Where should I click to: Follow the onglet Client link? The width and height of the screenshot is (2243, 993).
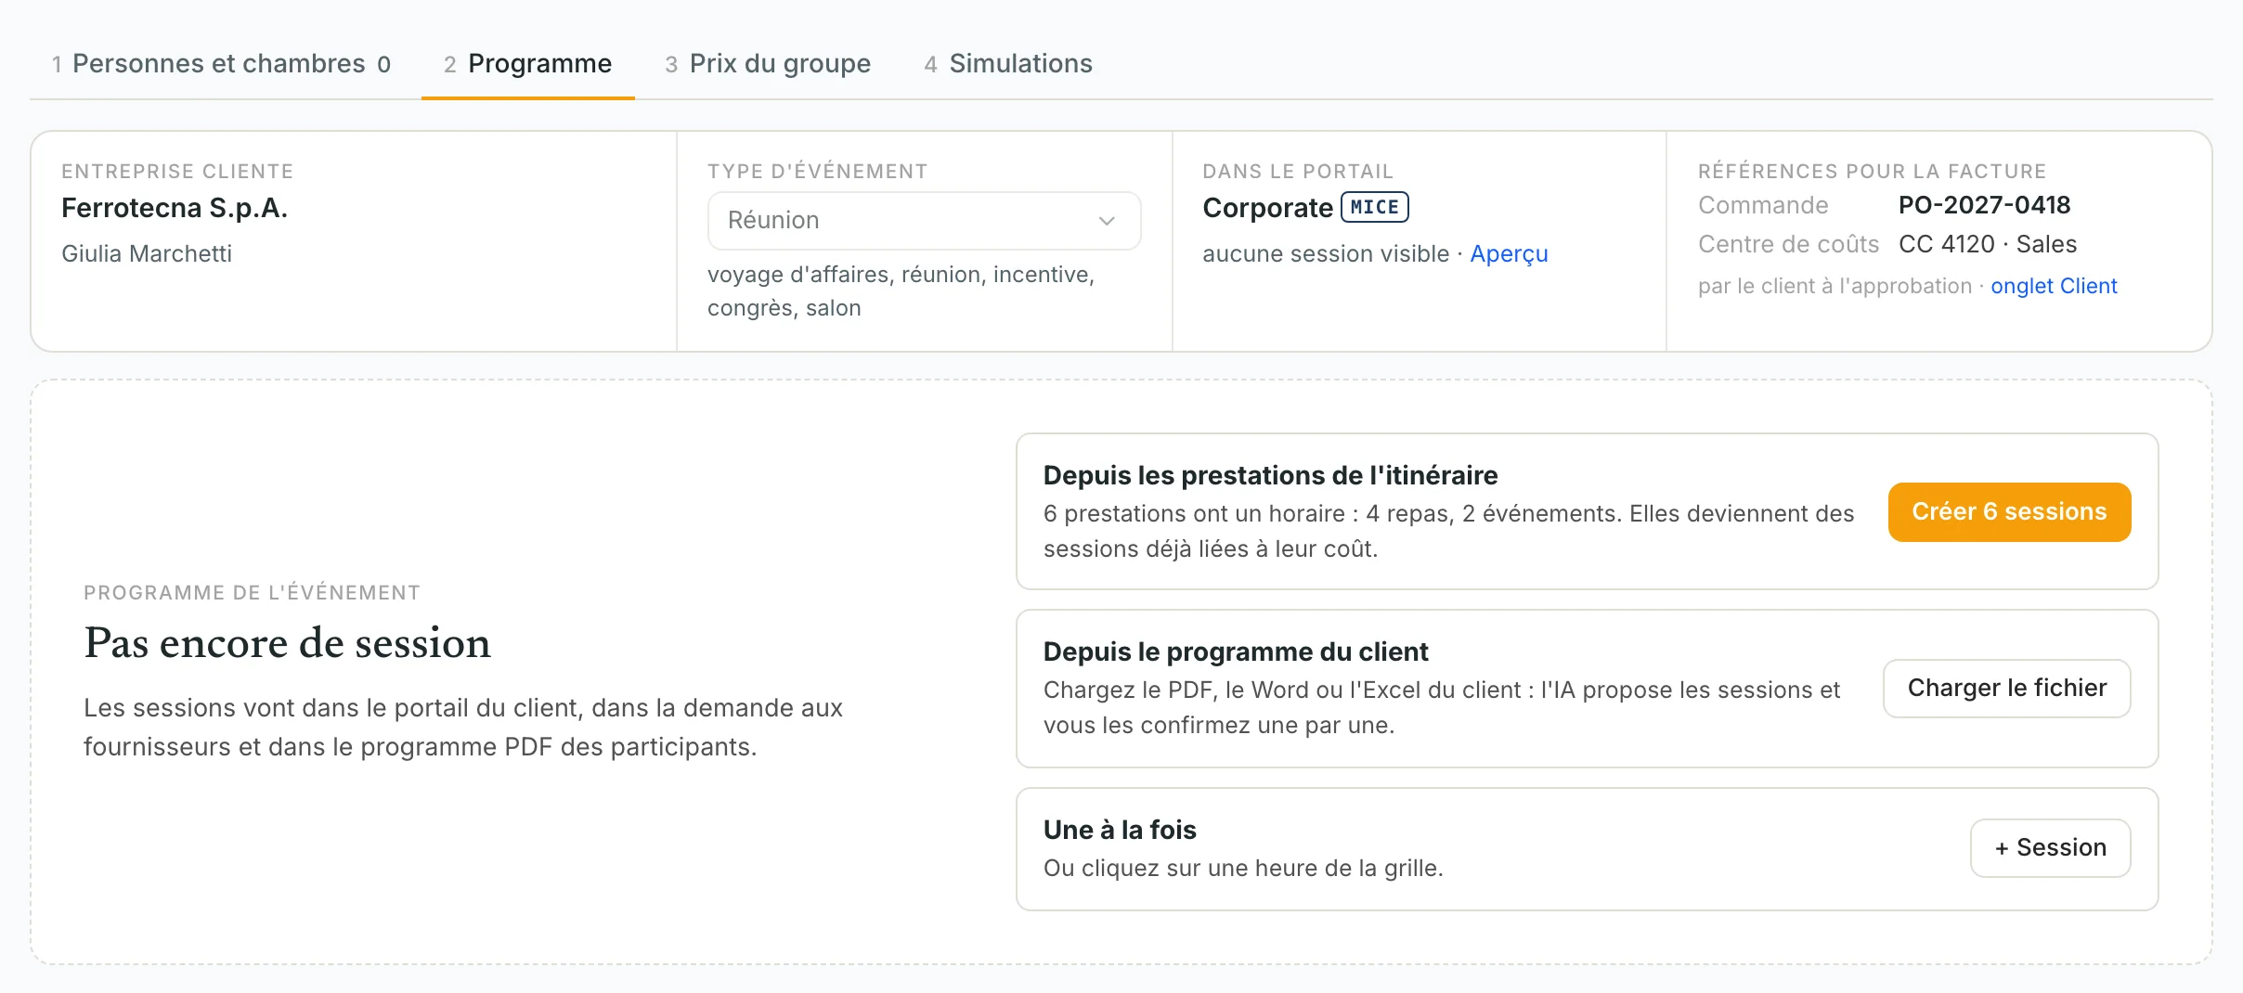[x=2054, y=286]
